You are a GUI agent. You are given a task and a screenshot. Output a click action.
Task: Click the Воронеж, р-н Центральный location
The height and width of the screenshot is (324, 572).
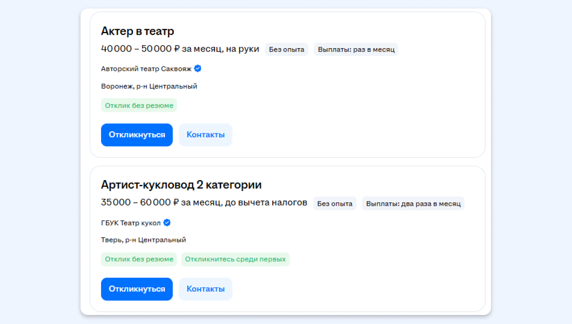149,86
